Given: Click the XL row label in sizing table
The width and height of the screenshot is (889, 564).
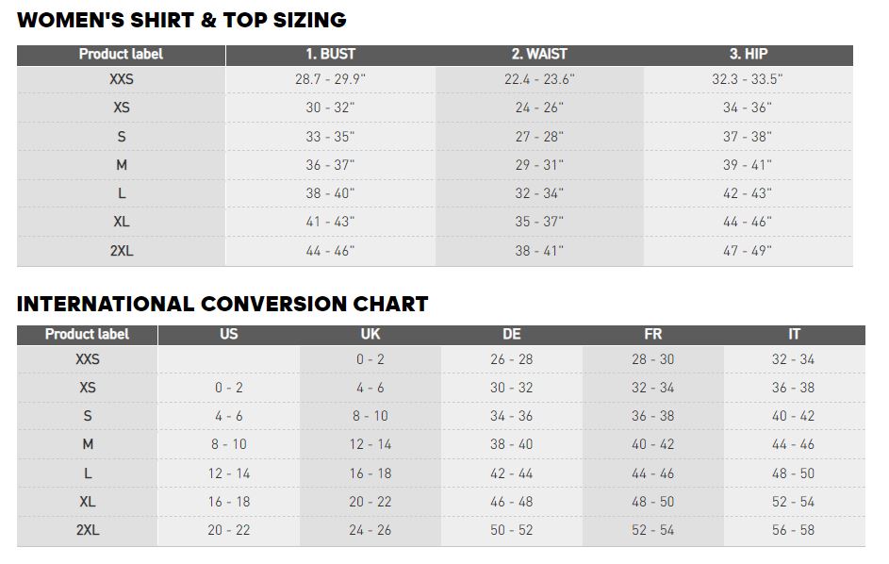Looking at the screenshot, I should pos(121,222).
